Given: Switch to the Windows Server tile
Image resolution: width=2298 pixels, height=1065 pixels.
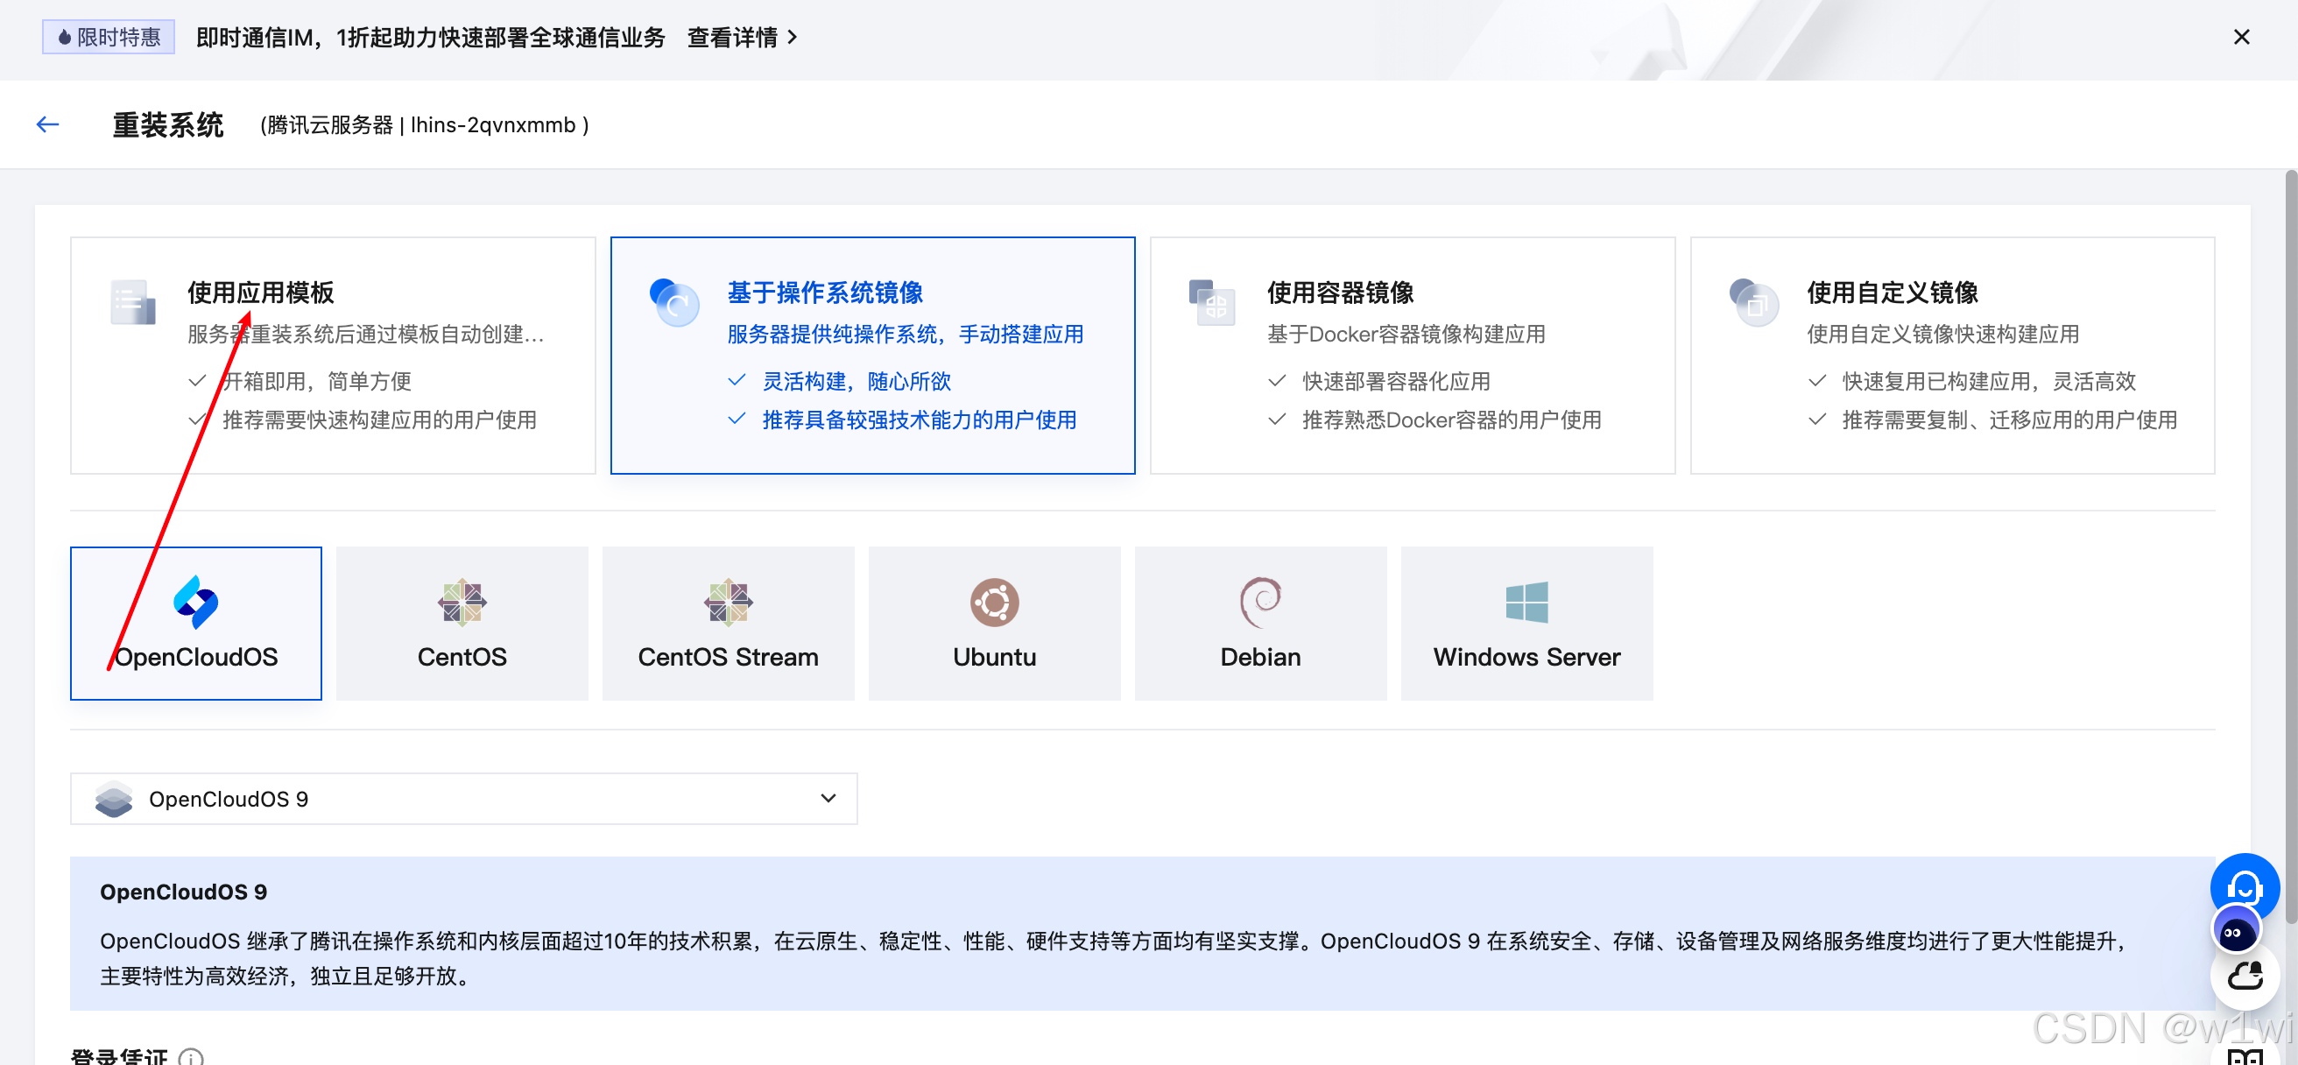Looking at the screenshot, I should click(1527, 622).
